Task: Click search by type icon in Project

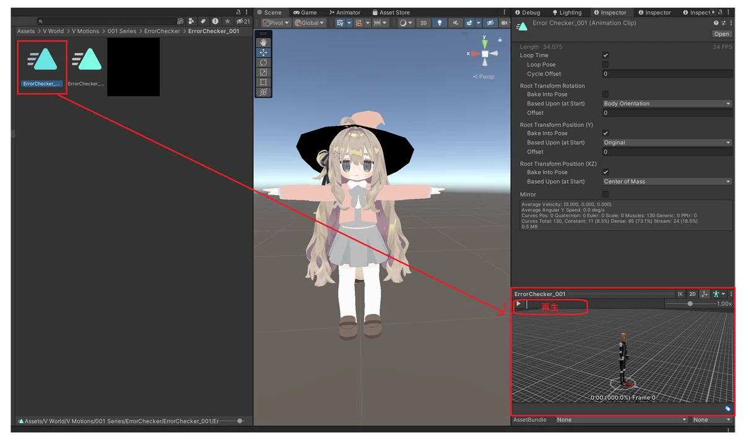Action: (x=191, y=21)
